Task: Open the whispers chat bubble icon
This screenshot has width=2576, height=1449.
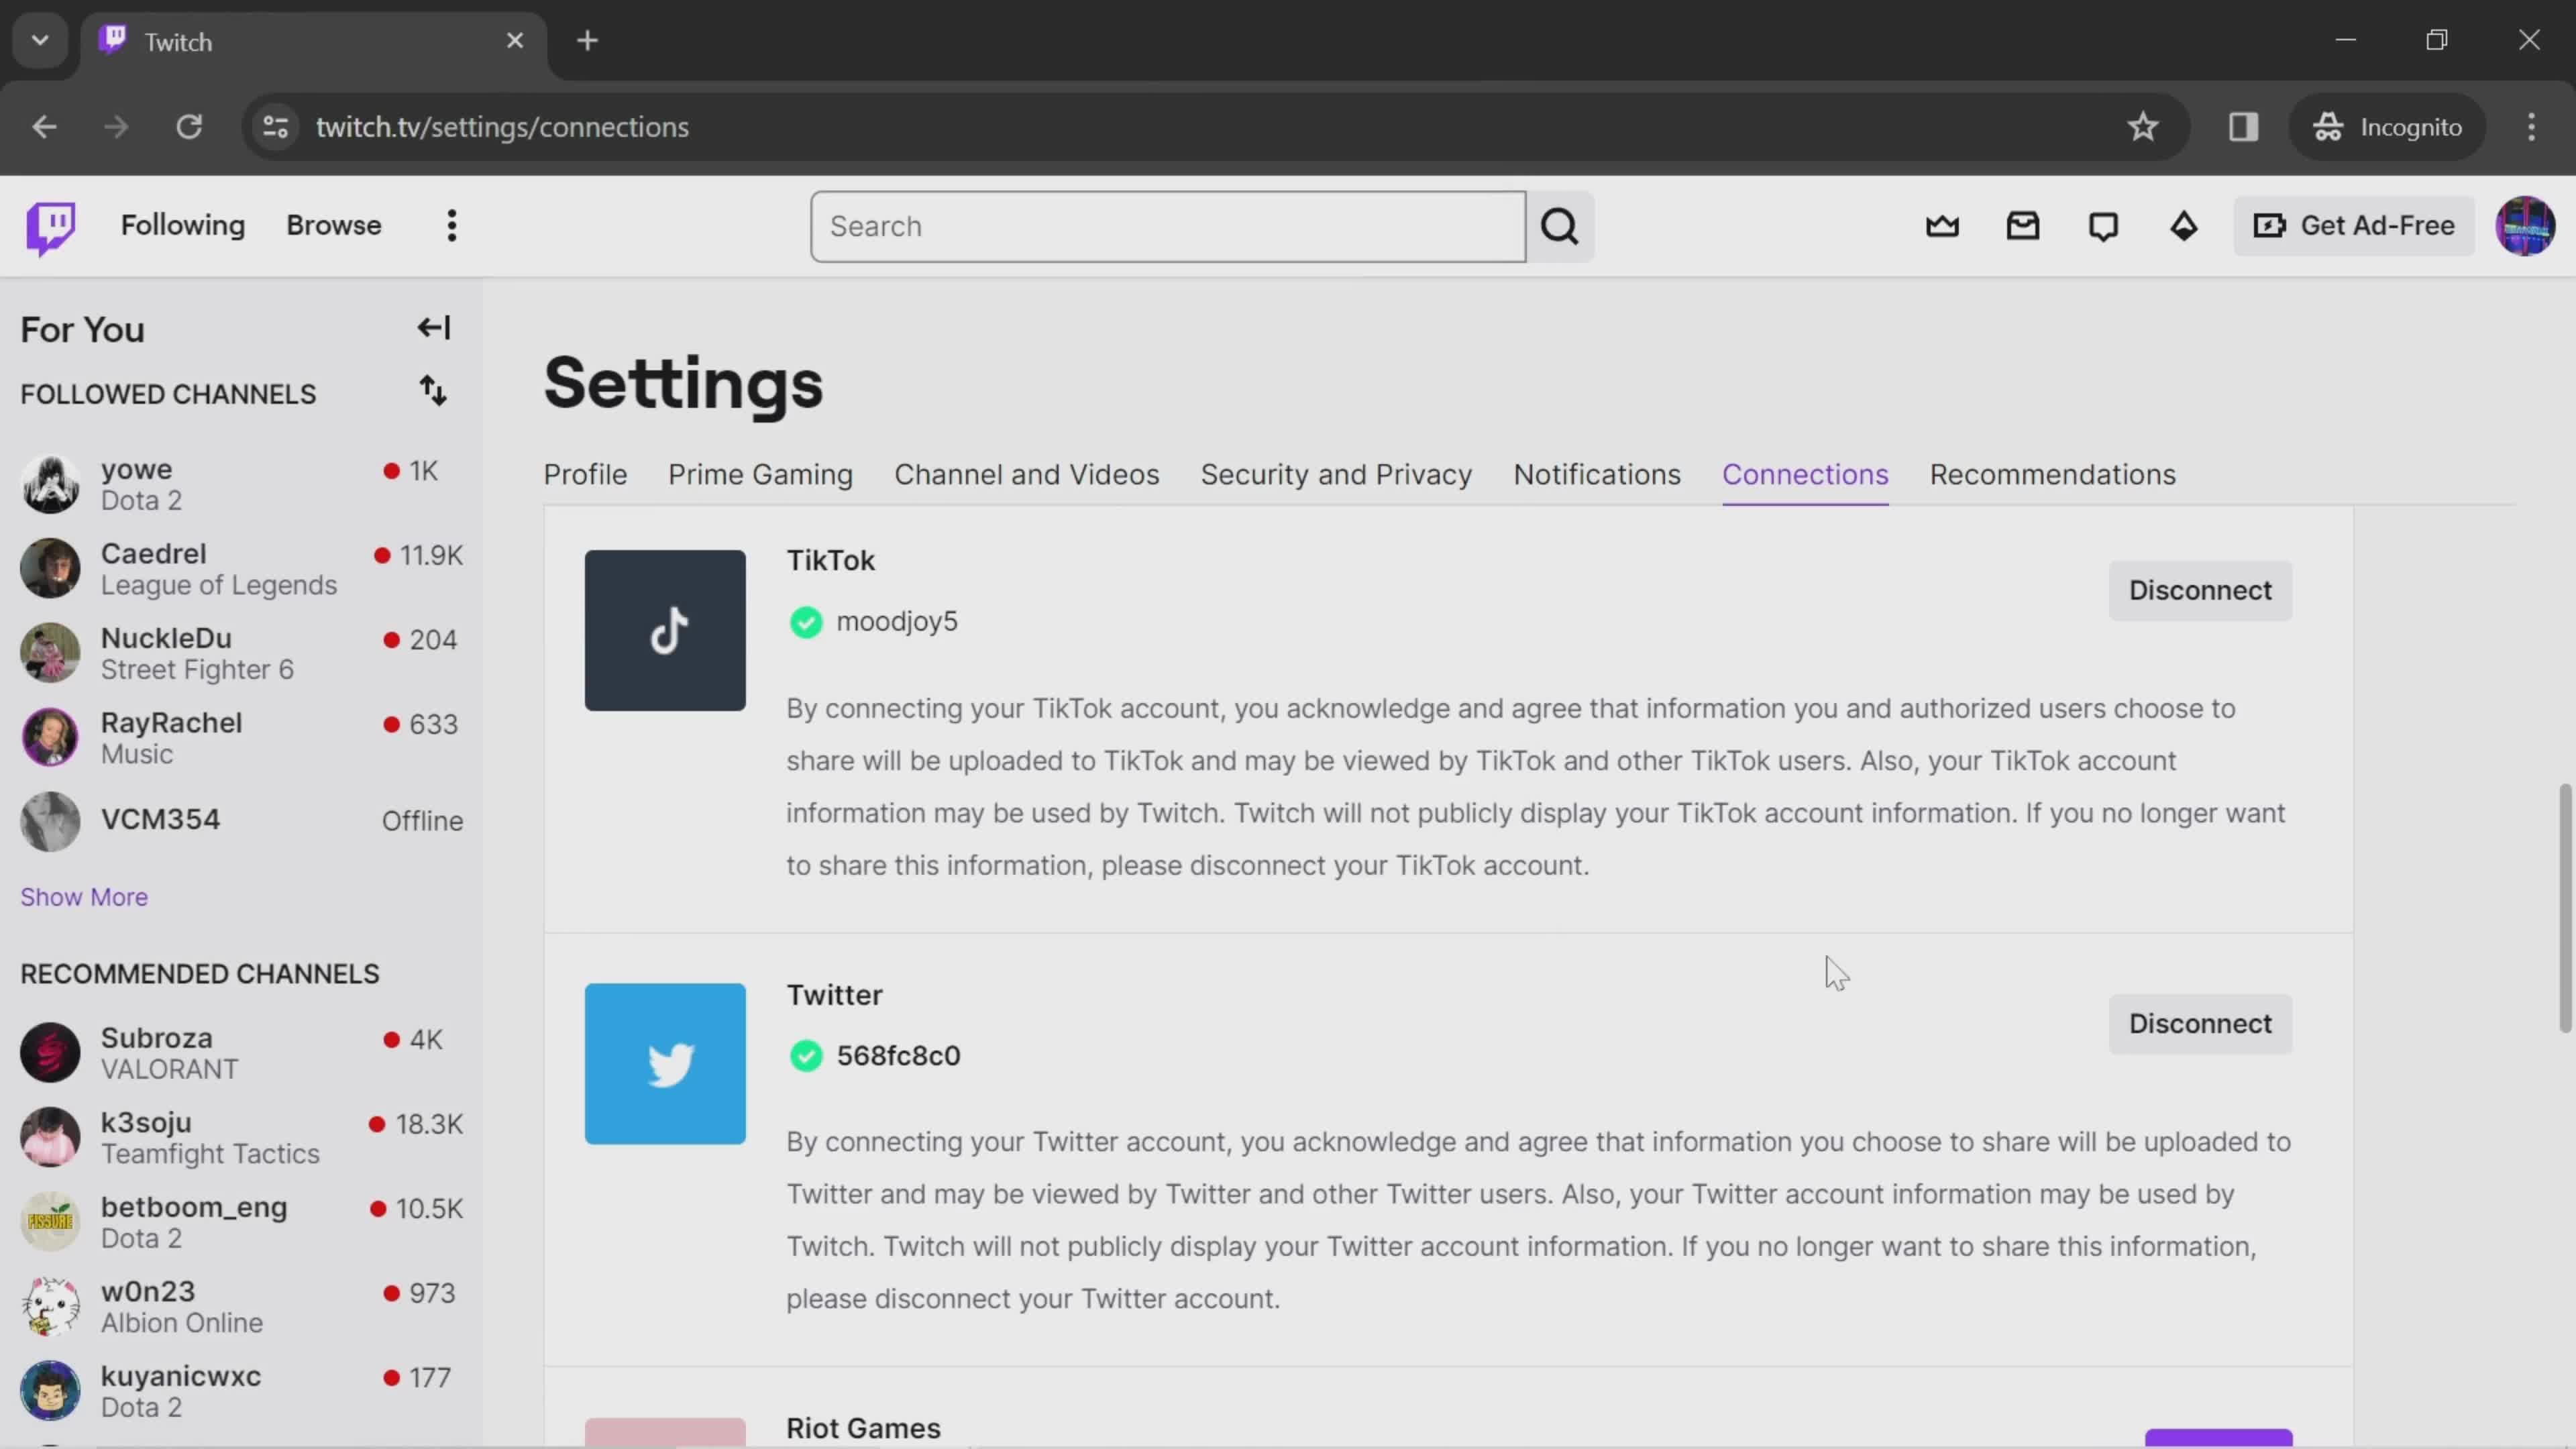Action: pos(2103,227)
